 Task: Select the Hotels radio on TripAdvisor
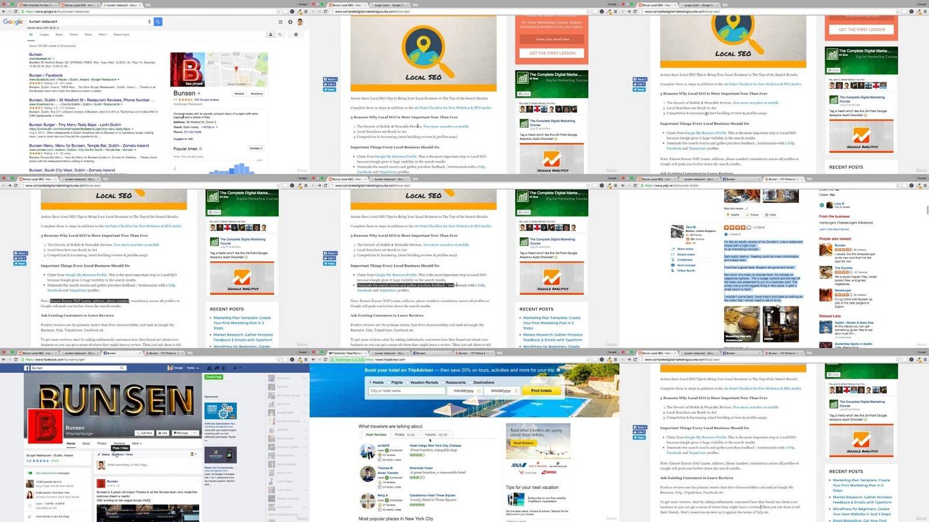[x=370, y=383]
